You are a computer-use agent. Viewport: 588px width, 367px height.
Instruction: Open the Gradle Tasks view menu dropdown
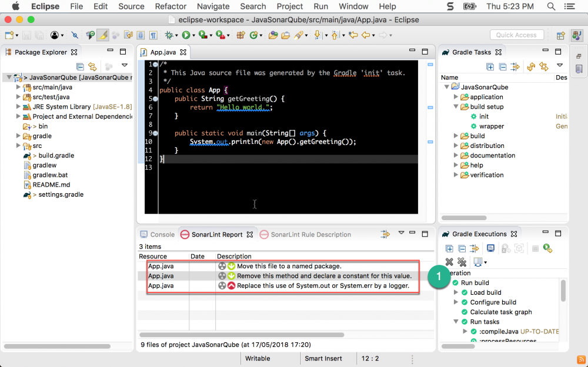[559, 66]
